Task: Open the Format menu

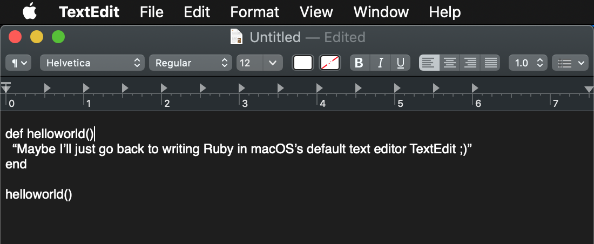Action: click(254, 12)
